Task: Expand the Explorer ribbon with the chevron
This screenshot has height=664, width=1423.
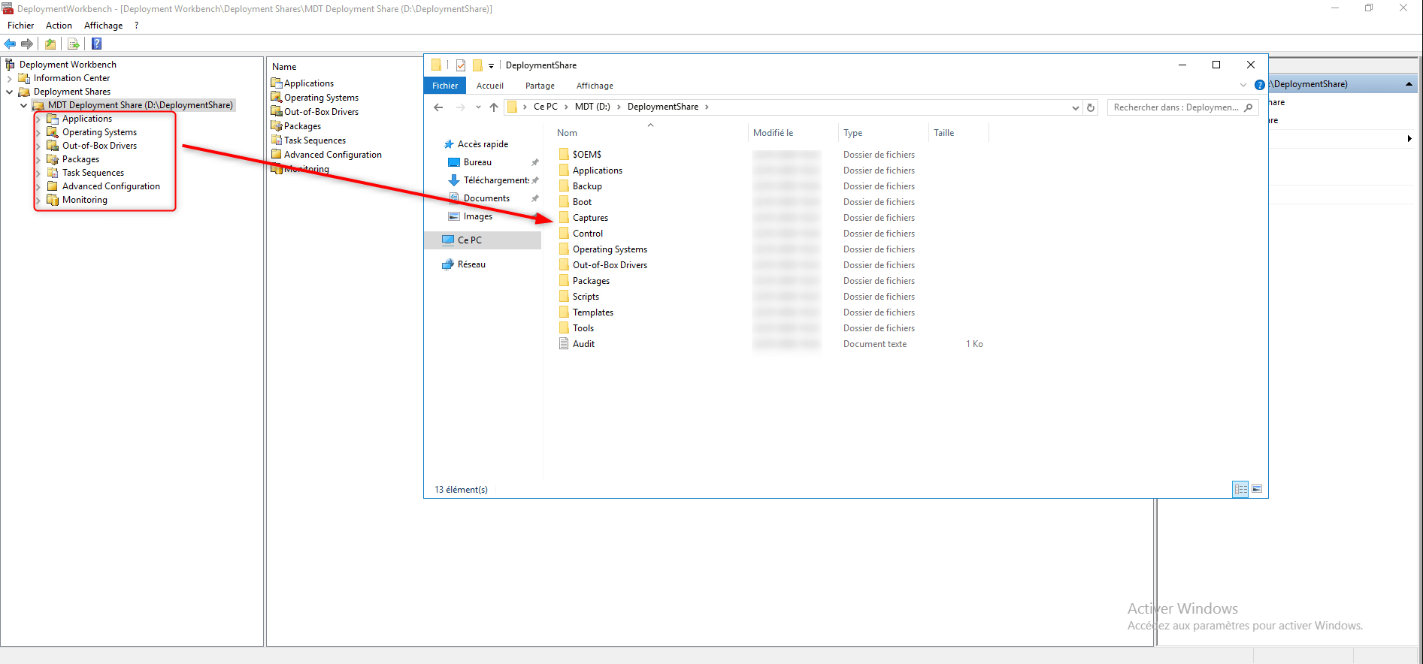Action: pyautogui.click(x=1243, y=85)
